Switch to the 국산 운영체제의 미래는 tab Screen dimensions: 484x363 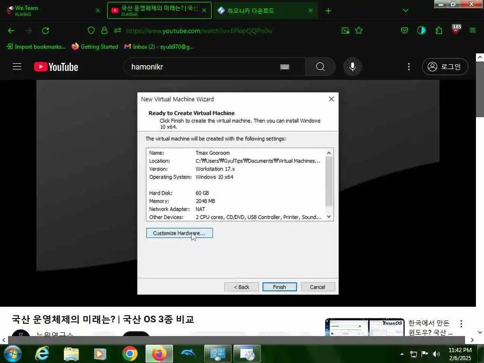(159, 10)
